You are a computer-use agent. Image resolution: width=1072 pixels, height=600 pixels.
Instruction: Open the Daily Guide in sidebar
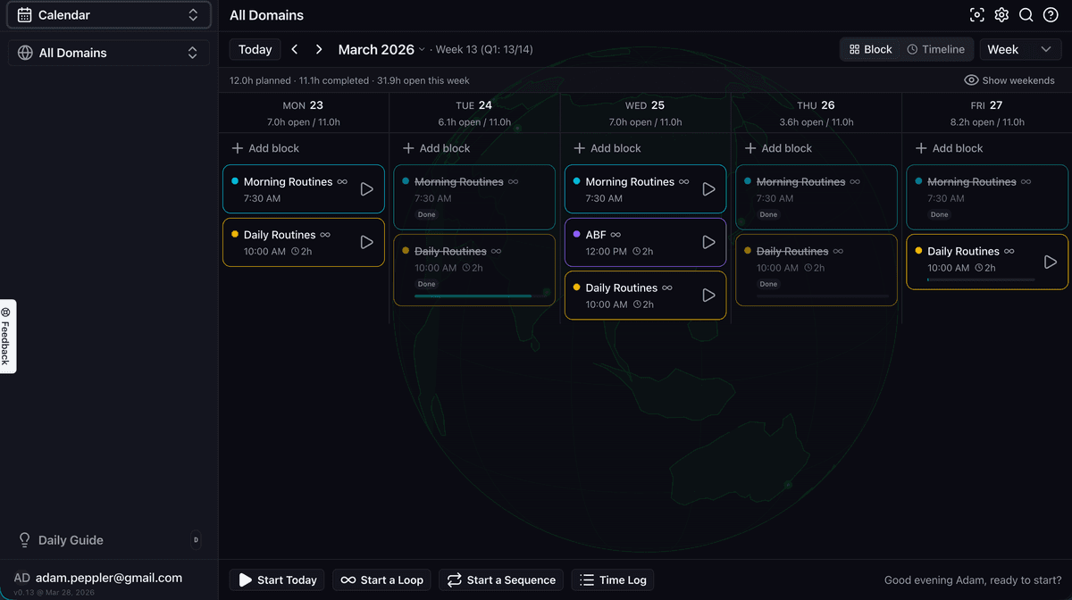pos(71,540)
